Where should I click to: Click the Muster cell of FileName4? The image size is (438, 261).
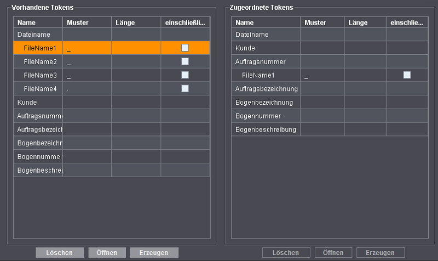(x=87, y=89)
